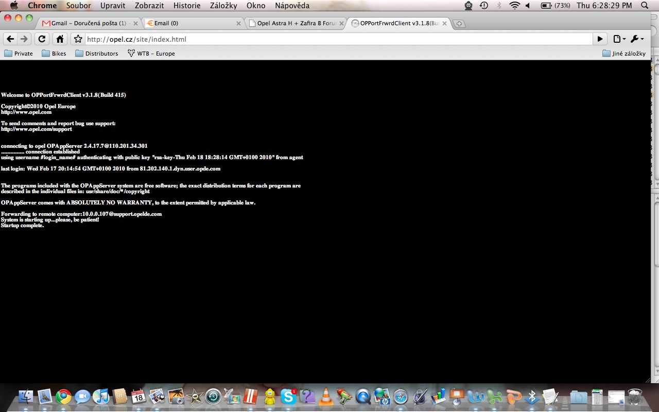Go to the Home page
Screen dimensions: 659x412
(x=60, y=39)
